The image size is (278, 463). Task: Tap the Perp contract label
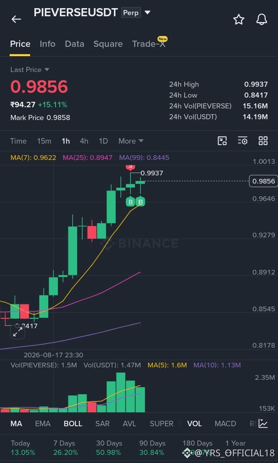tap(131, 13)
